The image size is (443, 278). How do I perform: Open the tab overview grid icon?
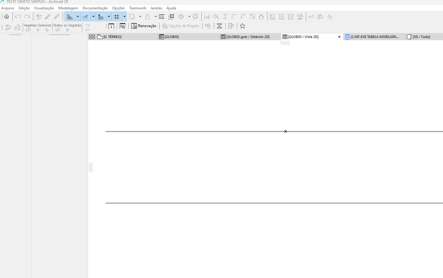point(92,37)
